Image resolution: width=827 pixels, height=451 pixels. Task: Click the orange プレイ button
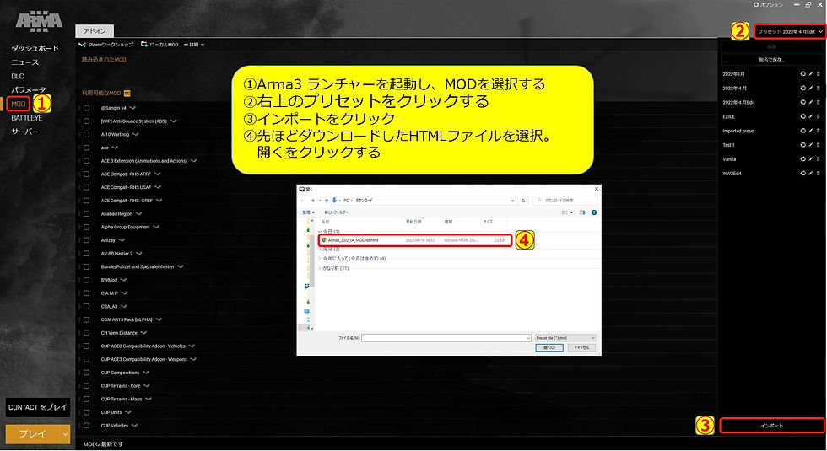tap(33, 434)
